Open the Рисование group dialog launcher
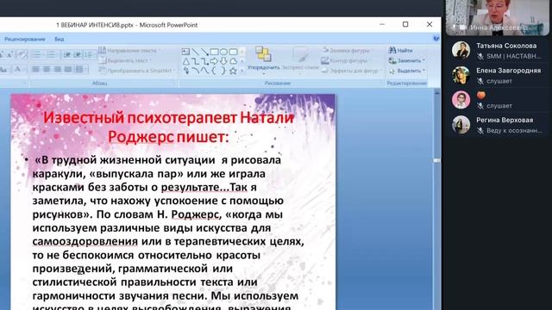This screenshot has height=310, width=552. [380, 84]
